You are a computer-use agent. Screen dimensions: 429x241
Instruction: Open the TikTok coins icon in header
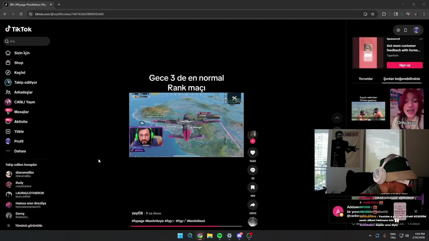tap(398, 30)
